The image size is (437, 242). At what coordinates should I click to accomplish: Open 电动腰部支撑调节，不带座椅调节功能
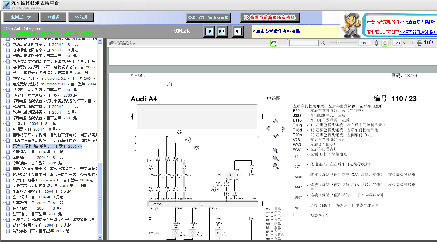coord(55,67)
